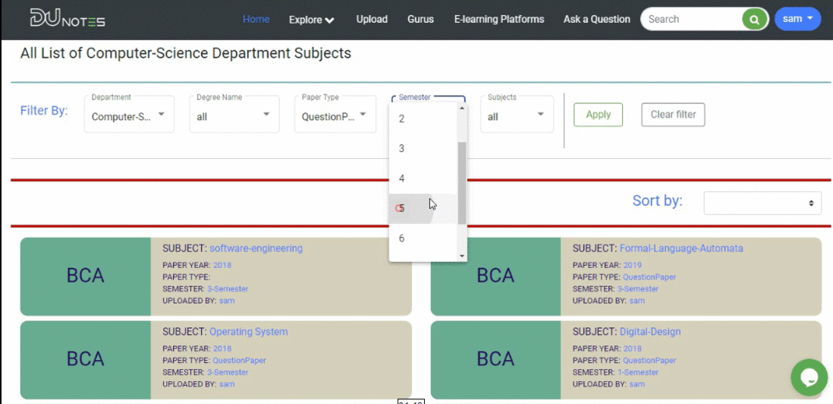Select semester 3 in list

coord(423,149)
